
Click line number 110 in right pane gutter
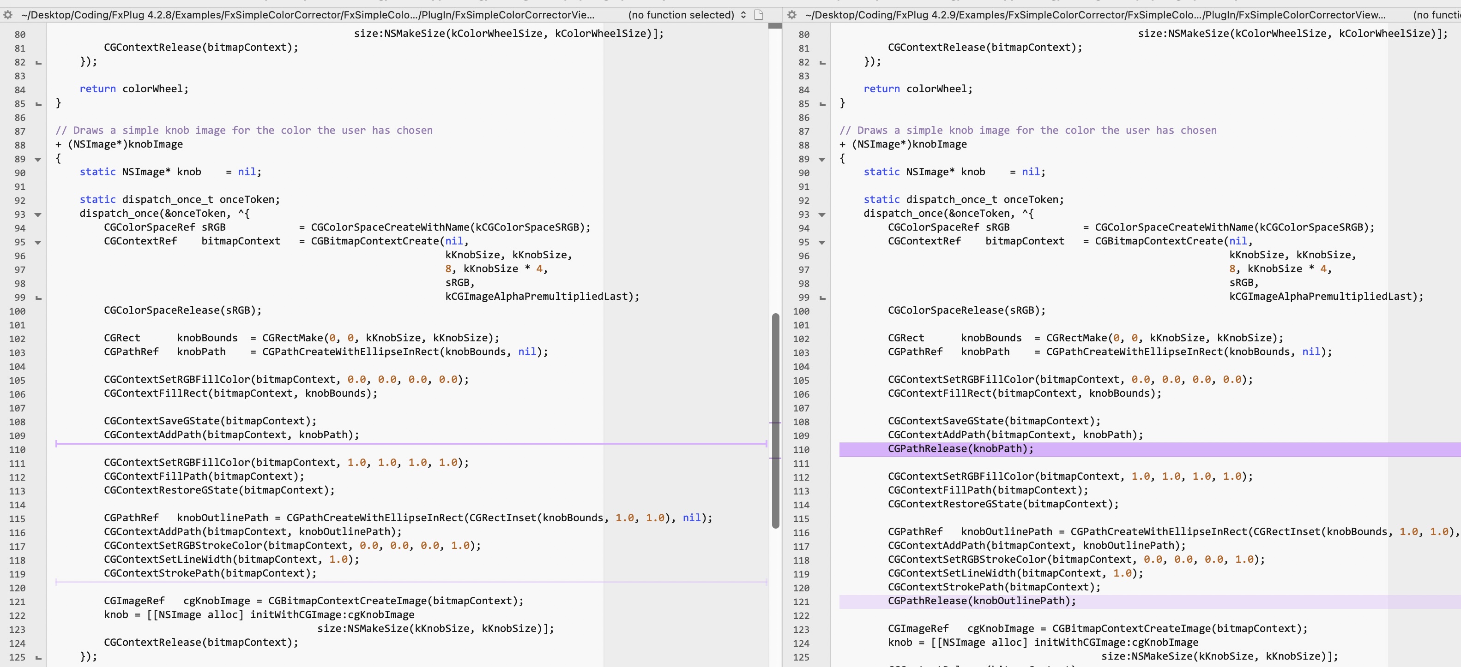tap(802, 450)
